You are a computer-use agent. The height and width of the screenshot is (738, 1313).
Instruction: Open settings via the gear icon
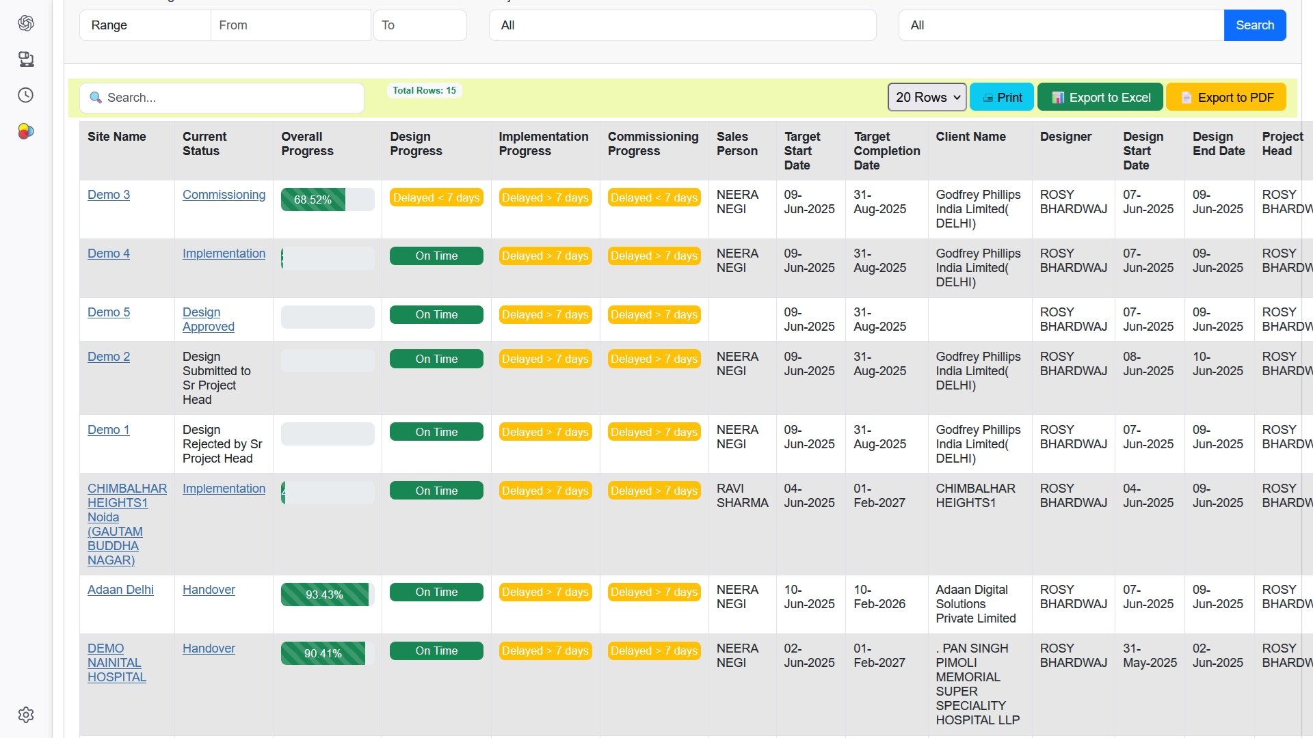click(26, 715)
